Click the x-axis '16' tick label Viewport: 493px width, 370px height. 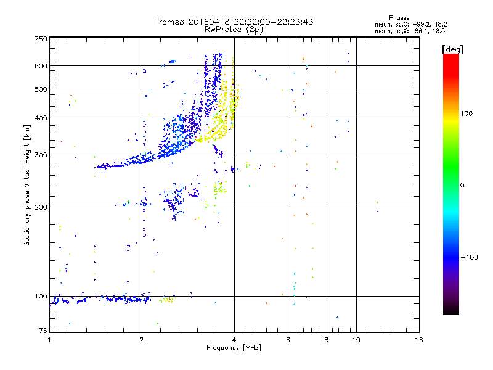click(419, 340)
